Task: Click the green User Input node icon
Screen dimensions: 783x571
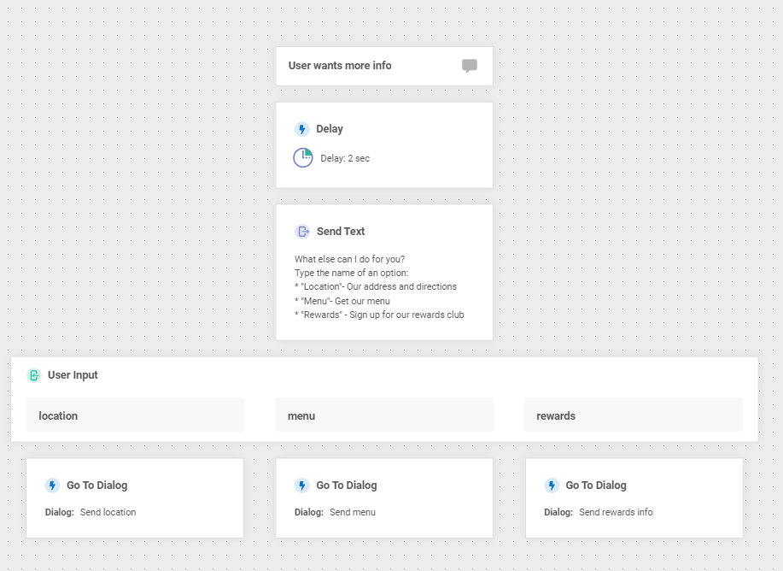Action: point(34,374)
